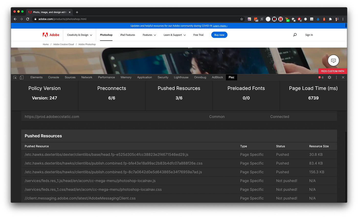Click the Buy now button
The image size is (358, 217).
(219, 35)
